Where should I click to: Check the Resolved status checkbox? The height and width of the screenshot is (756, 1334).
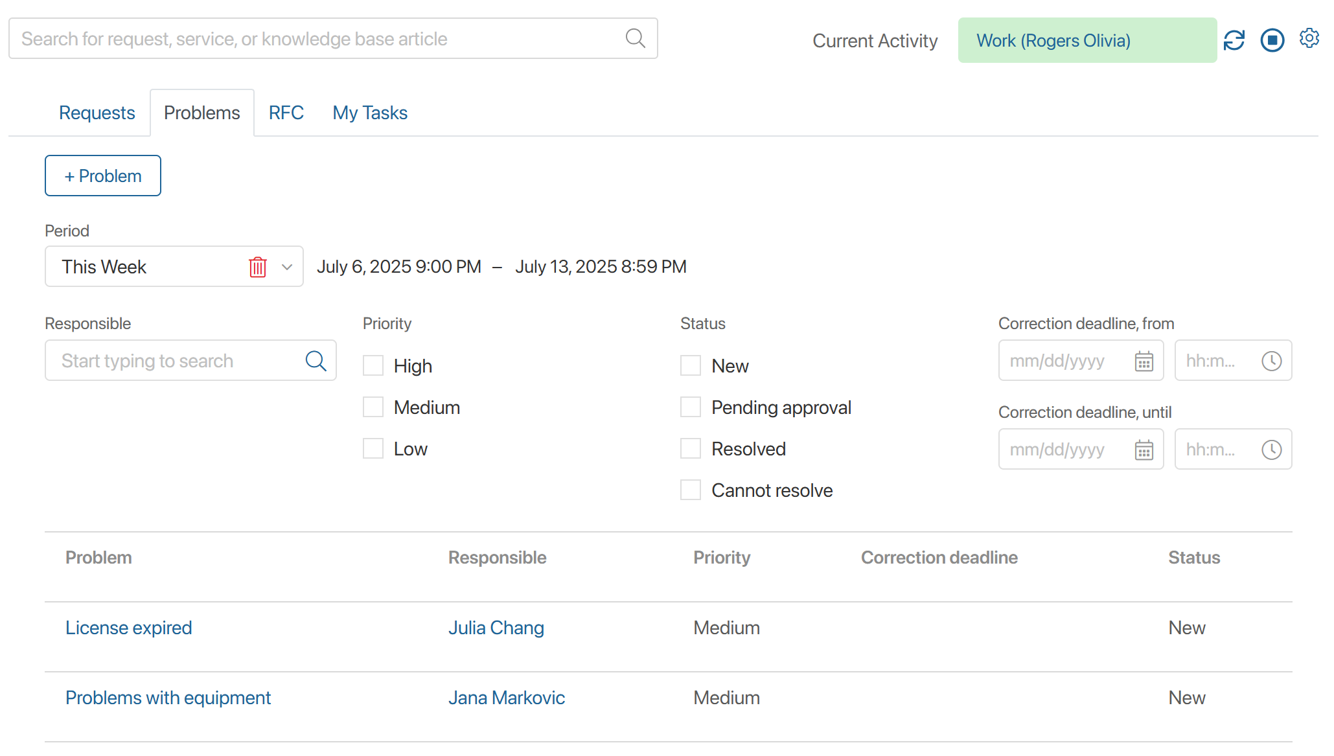(691, 448)
